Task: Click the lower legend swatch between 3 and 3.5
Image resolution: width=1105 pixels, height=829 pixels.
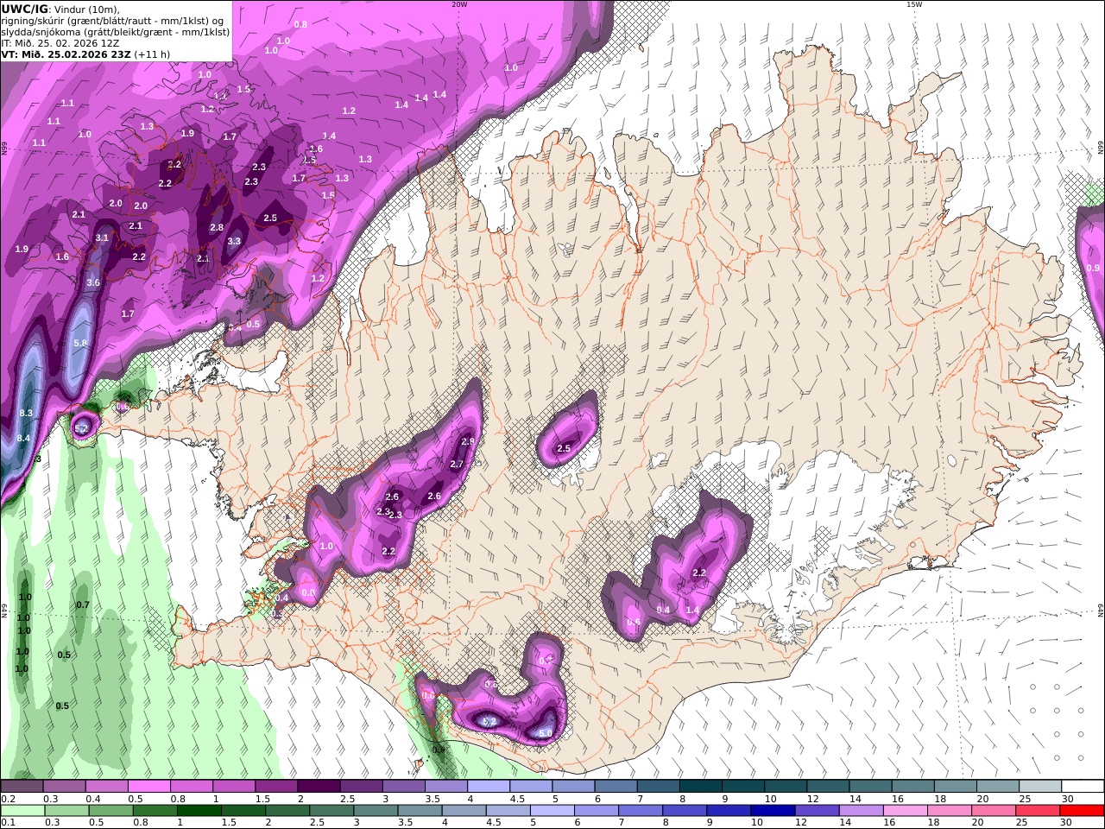Action: click(x=376, y=811)
